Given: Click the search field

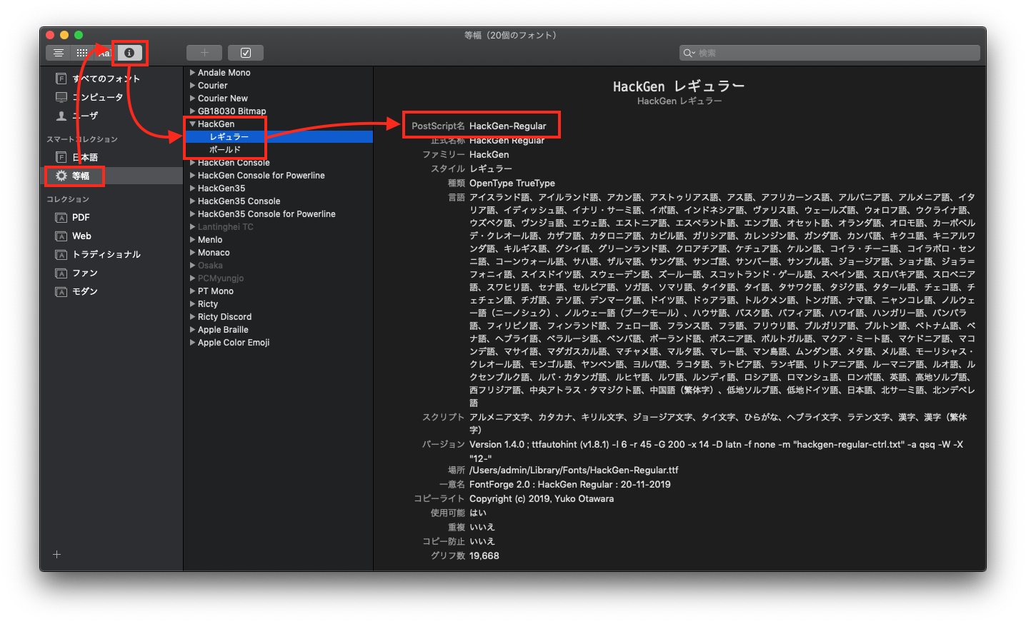Looking at the screenshot, I should tap(830, 53).
